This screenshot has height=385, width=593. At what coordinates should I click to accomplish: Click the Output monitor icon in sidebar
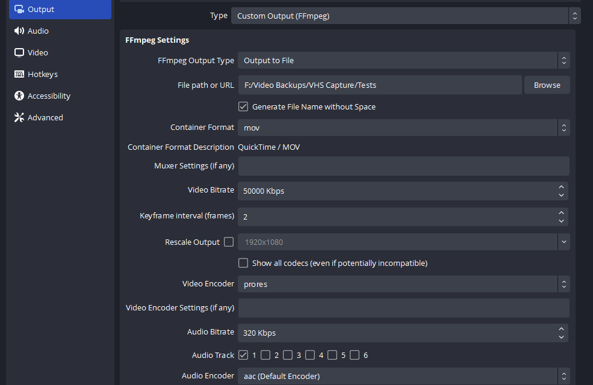19,10
